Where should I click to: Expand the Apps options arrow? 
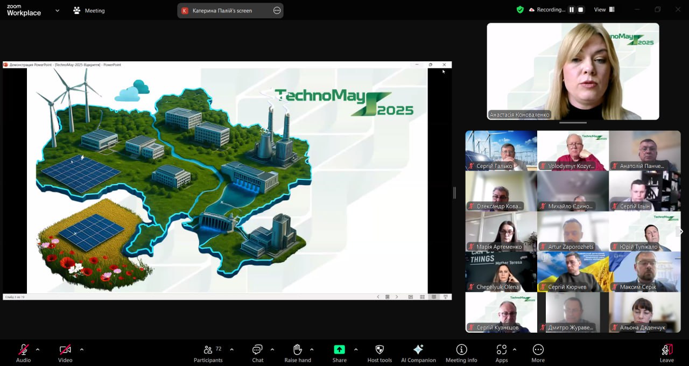tap(515, 349)
